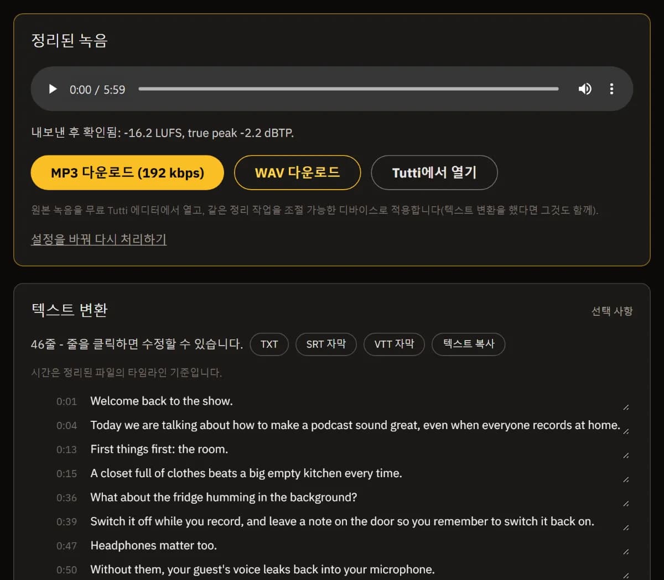Click the 정리된 녹음 heading
664x580 pixels.
[x=69, y=40]
